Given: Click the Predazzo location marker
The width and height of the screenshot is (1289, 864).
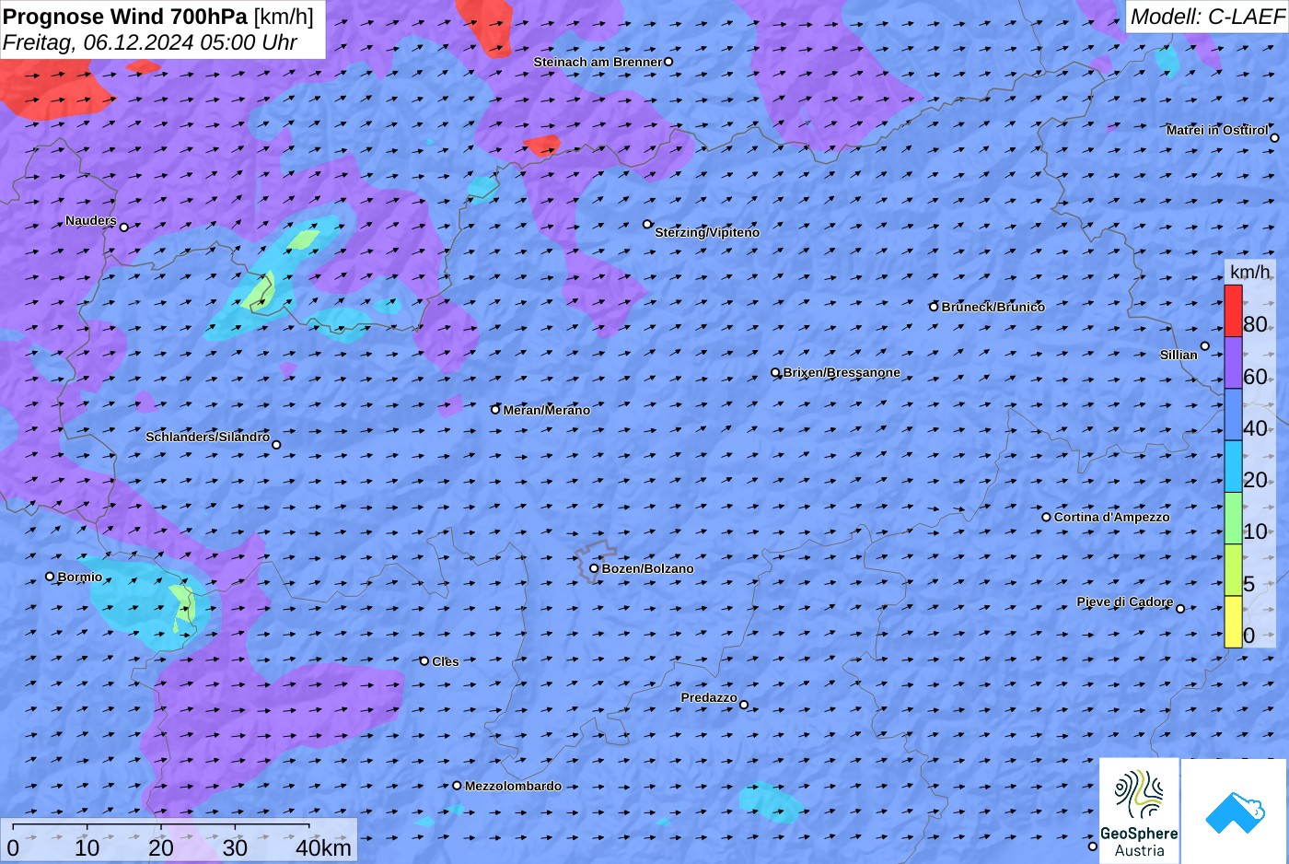Looking at the screenshot, I should click(744, 706).
